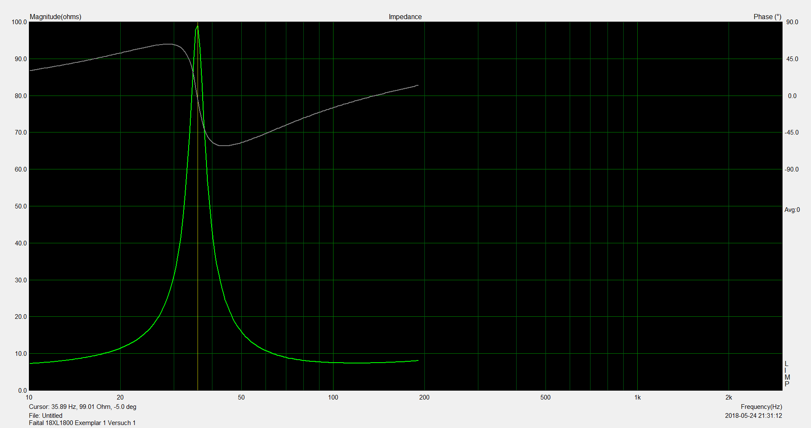
Task: Click the gray phase curve's minimum dip
Action: tap(223, 145)
